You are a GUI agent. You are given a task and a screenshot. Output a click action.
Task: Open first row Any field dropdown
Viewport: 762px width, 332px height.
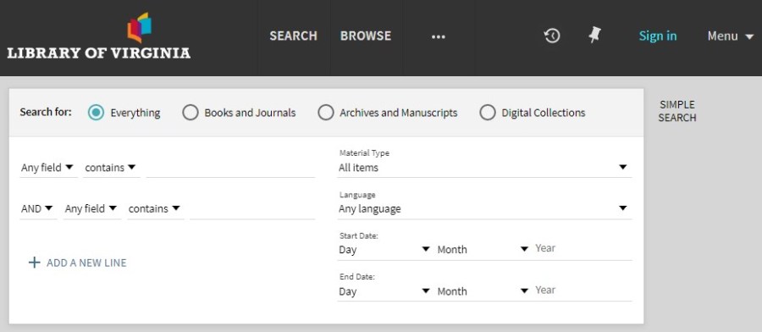(x=47, y=168)
